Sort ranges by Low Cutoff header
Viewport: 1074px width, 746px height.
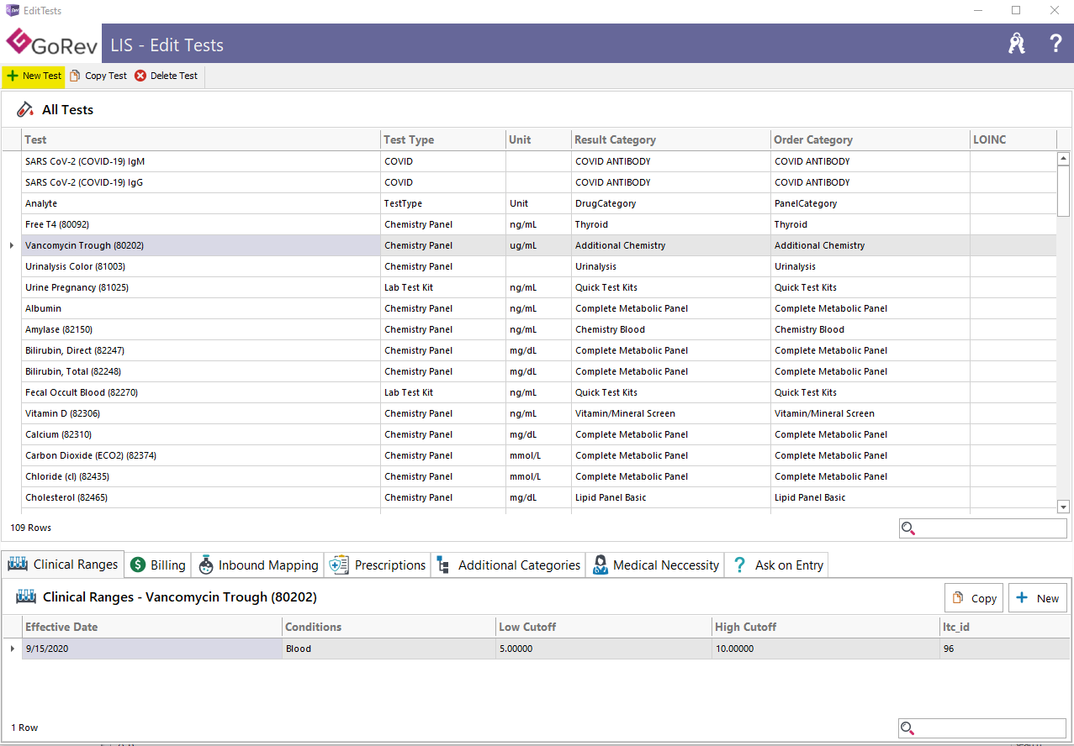[x=603, y=627]
